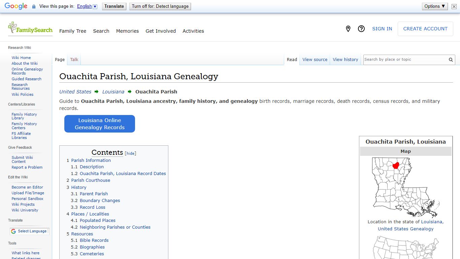Image resolution: width=460 pixels, height=259 pixels.
Task: Open Online Genealogy Records sidebar link
Action: pyautogui.click(x=27, y=71)
